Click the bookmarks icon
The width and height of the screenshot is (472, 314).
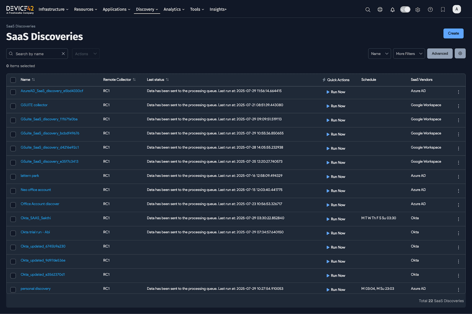[442, 9]
